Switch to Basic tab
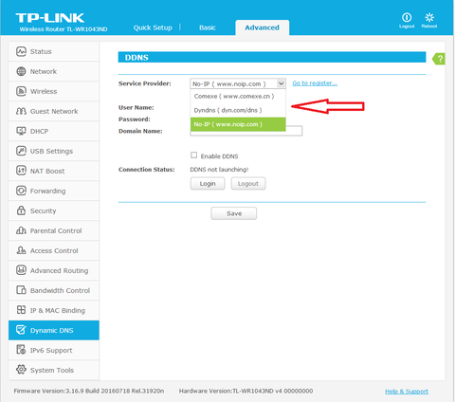Viewport: 455px width, 402px height. pos(208,27)
